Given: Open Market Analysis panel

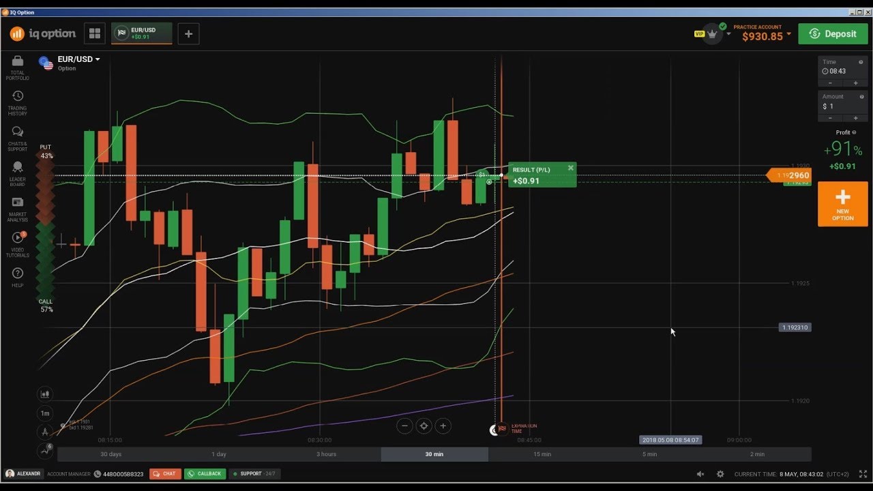Looking at the screenshot, I should point(18,209).
